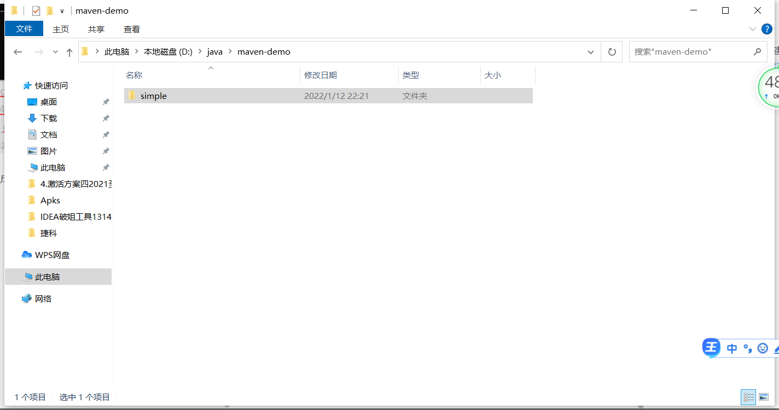Switch to the 查看 ribbon tab

132,29
